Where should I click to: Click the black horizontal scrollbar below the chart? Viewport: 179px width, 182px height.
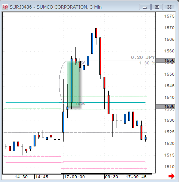pyautogui.click(x=106, y=174)
